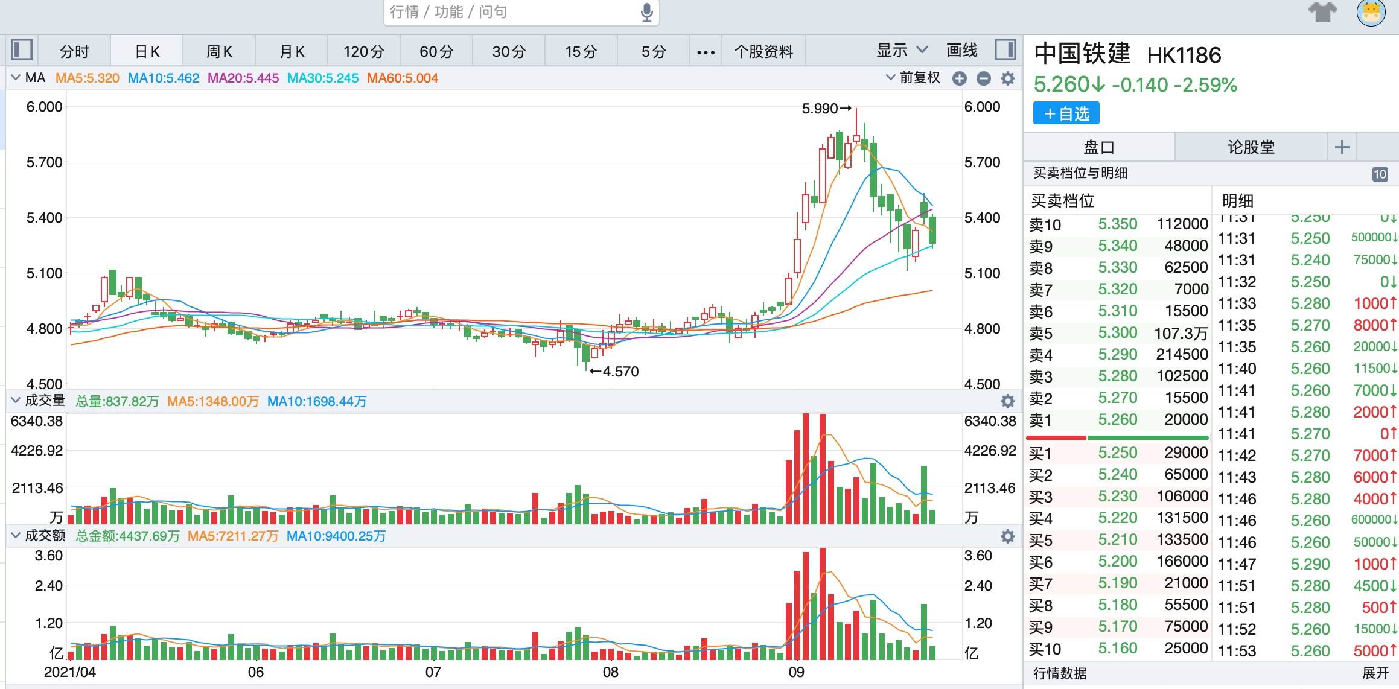Click the 总量:837.82万 volume label
The width and height of the screenshot is (1399, 689).
(x=117, y=401)
